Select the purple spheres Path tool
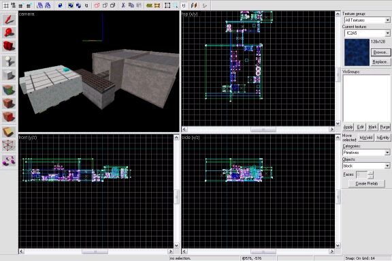The image size is (392, 261). click(9, 160)
